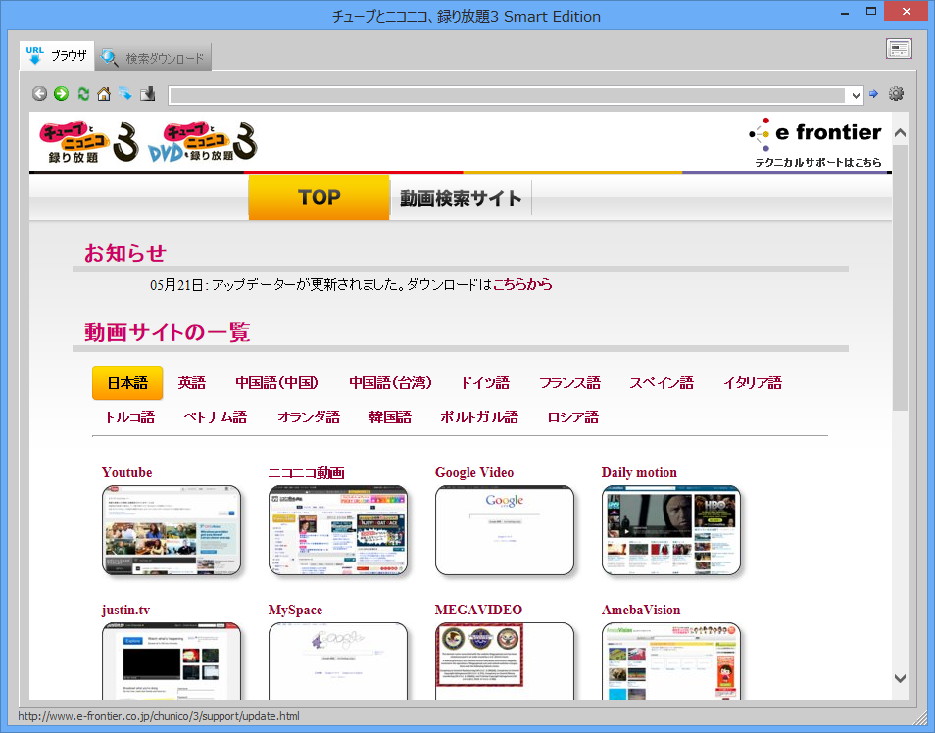Open the Youtube title link

point(127,473)
